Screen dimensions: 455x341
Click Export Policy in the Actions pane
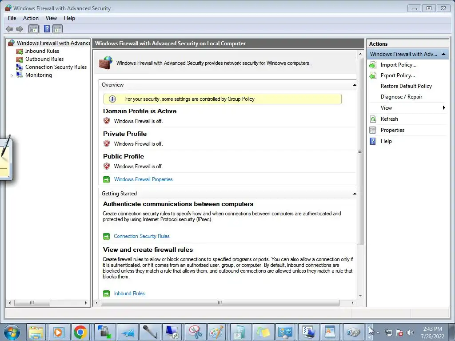coord(398,75)
